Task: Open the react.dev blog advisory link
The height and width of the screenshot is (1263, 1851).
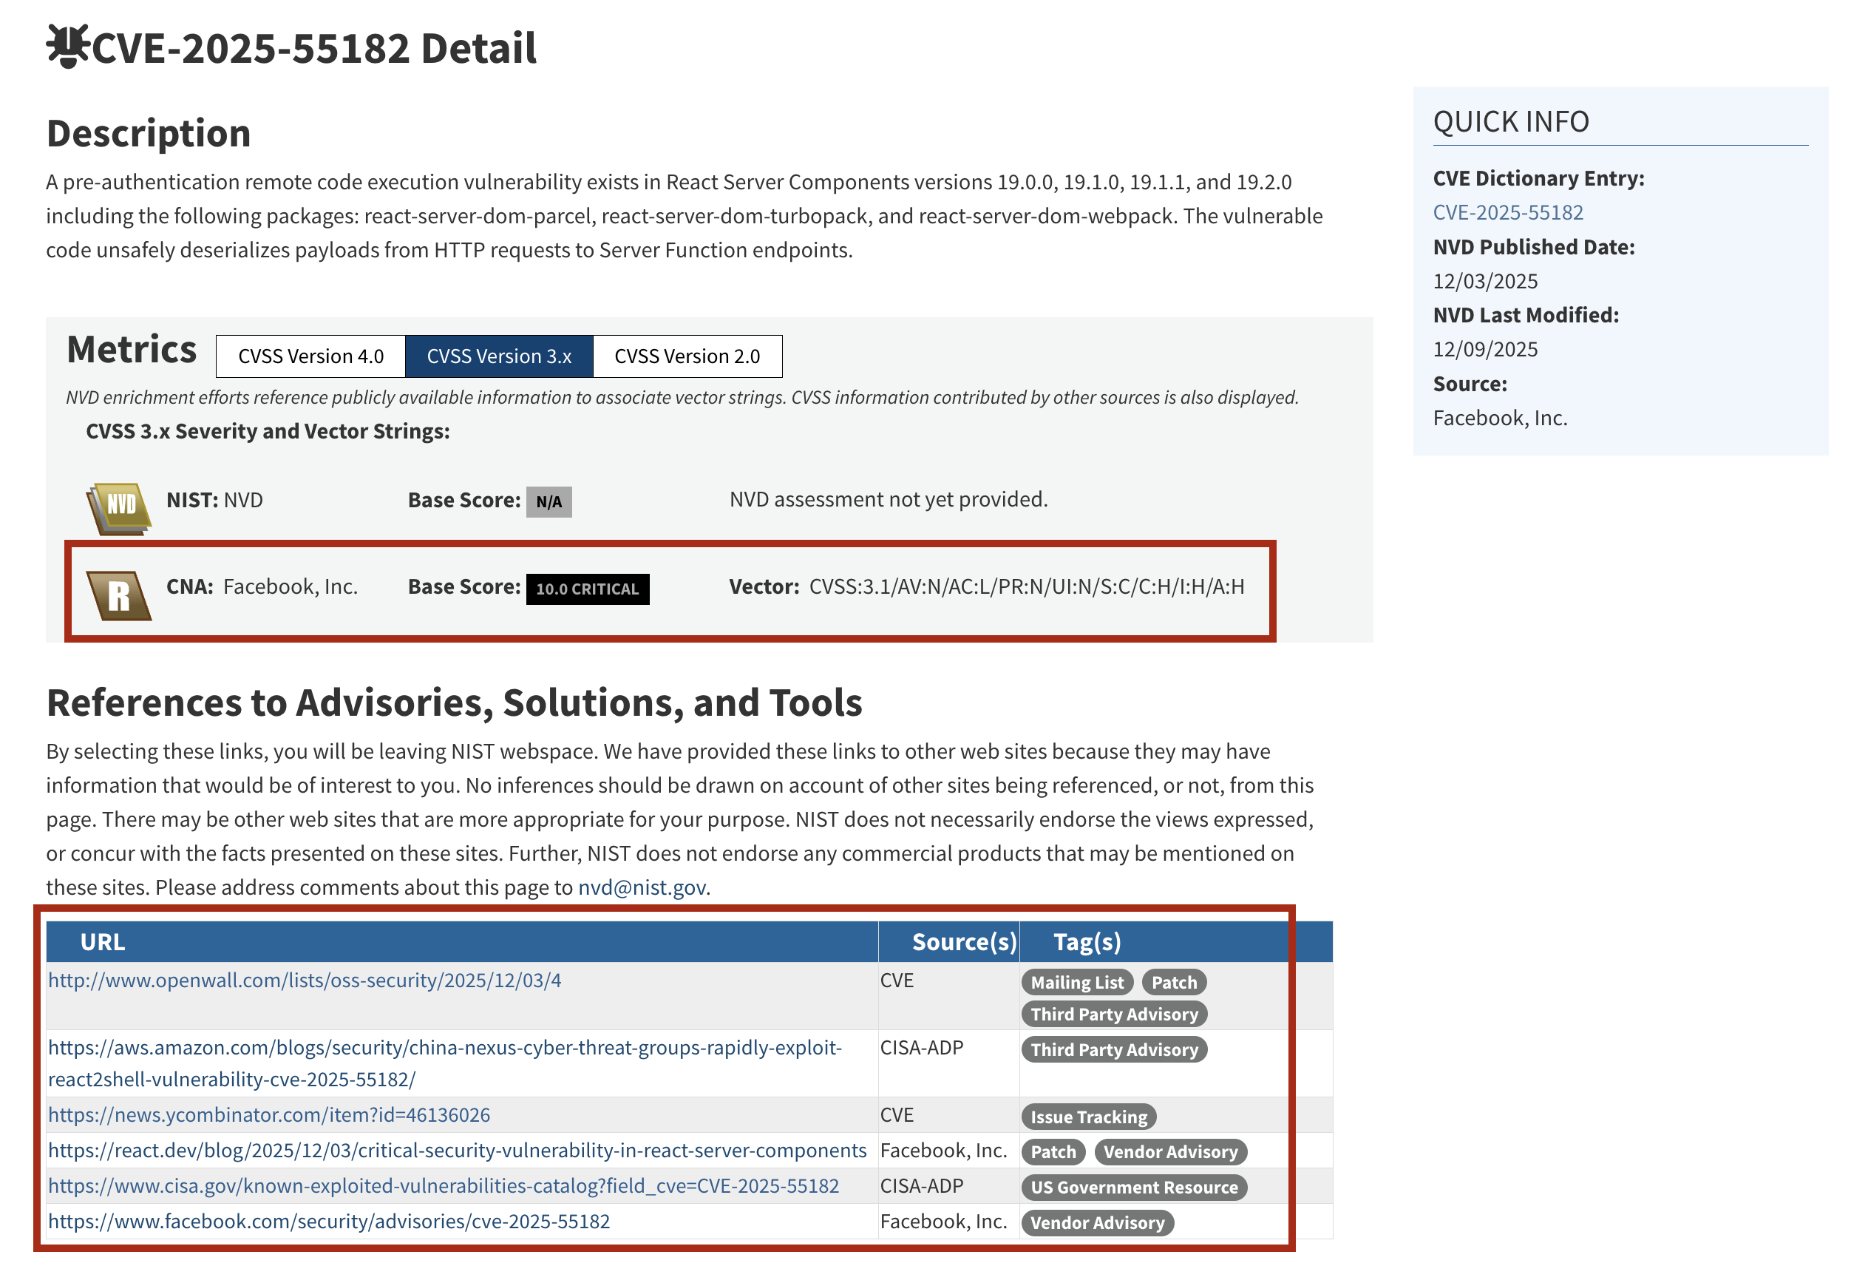Action: tap(457, 1150)
